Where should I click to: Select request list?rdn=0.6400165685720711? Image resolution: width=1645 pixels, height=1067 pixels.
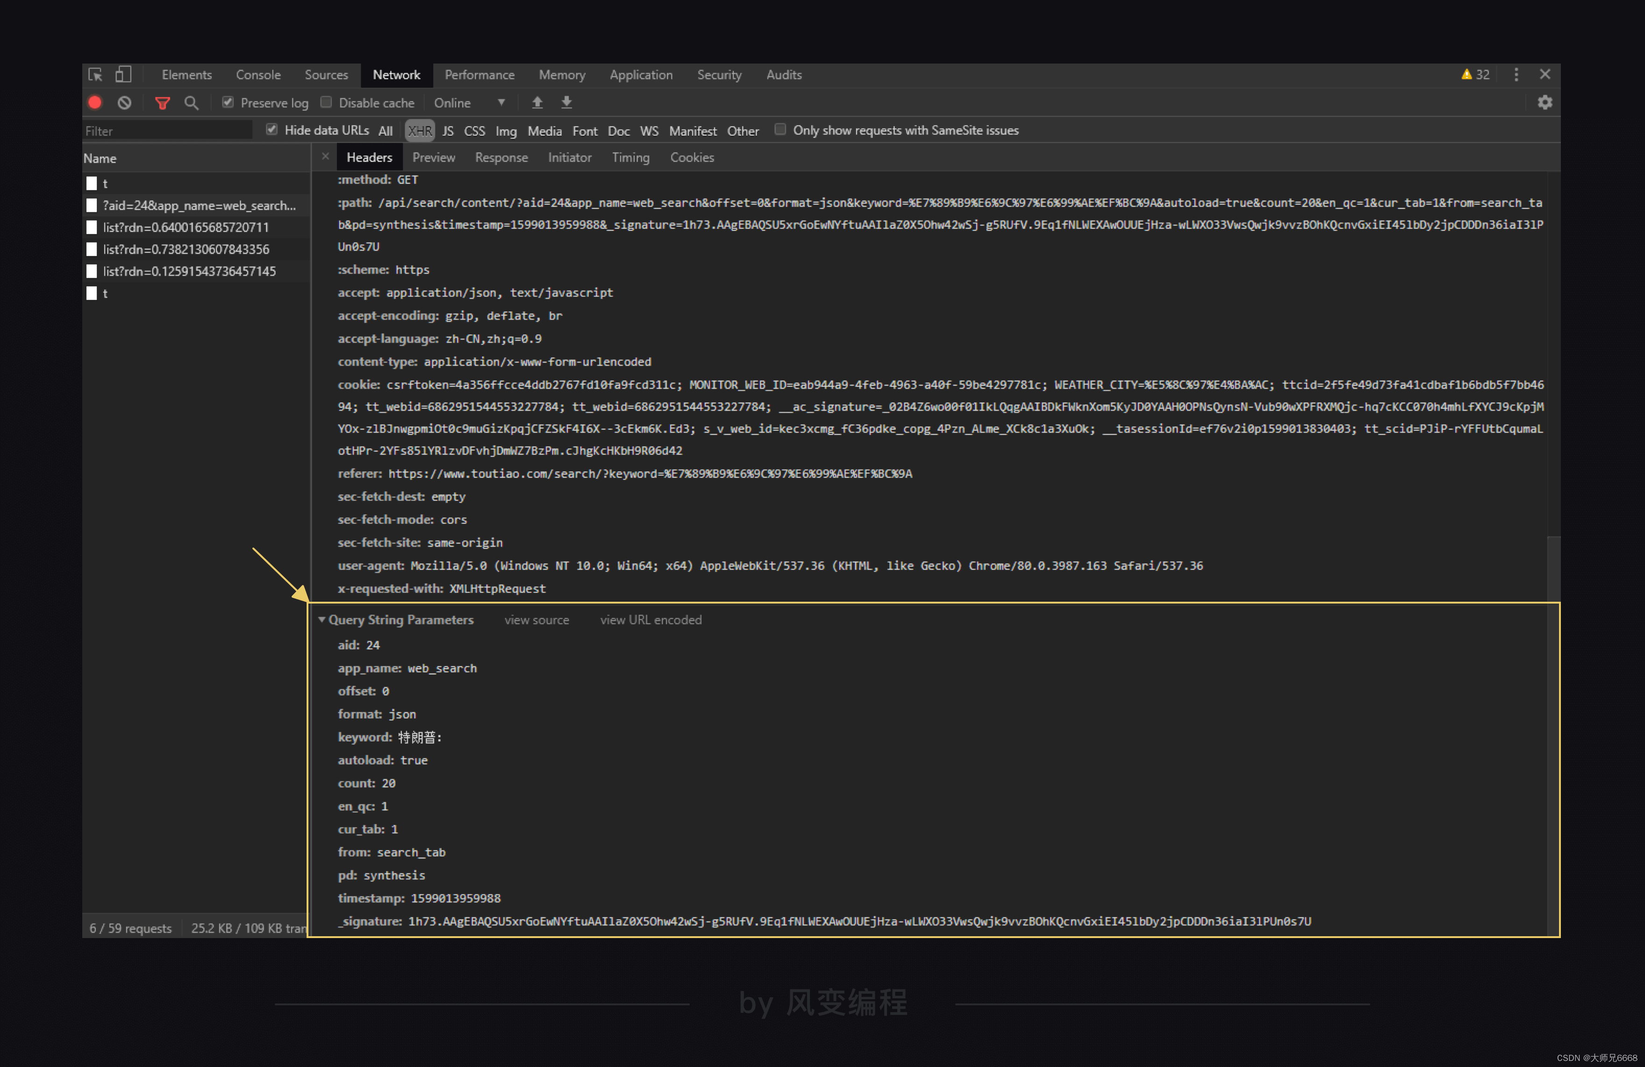coord(196,228)
